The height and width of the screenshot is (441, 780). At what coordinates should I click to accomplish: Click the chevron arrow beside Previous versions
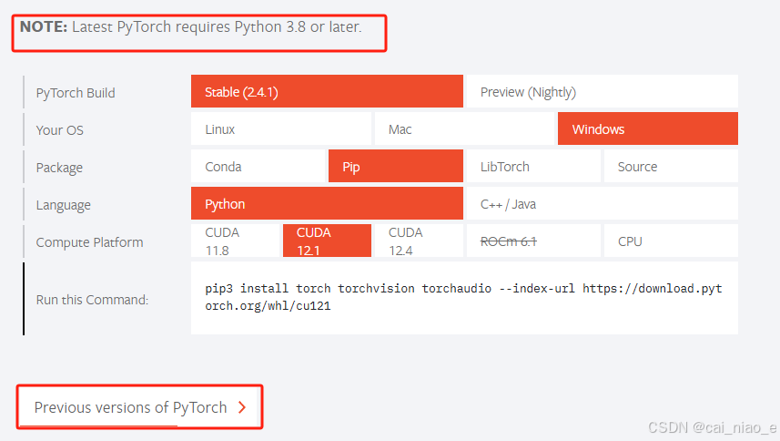pyautogui.click(x=242, y=407)
